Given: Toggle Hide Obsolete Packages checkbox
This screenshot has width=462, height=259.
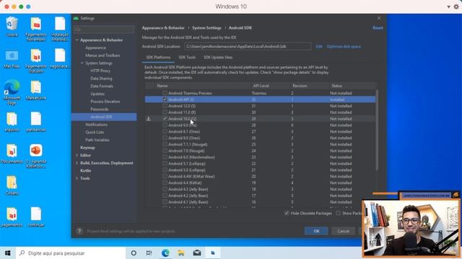Looking at the screenshot, I should pyautogui.click(x=287, y=213).
